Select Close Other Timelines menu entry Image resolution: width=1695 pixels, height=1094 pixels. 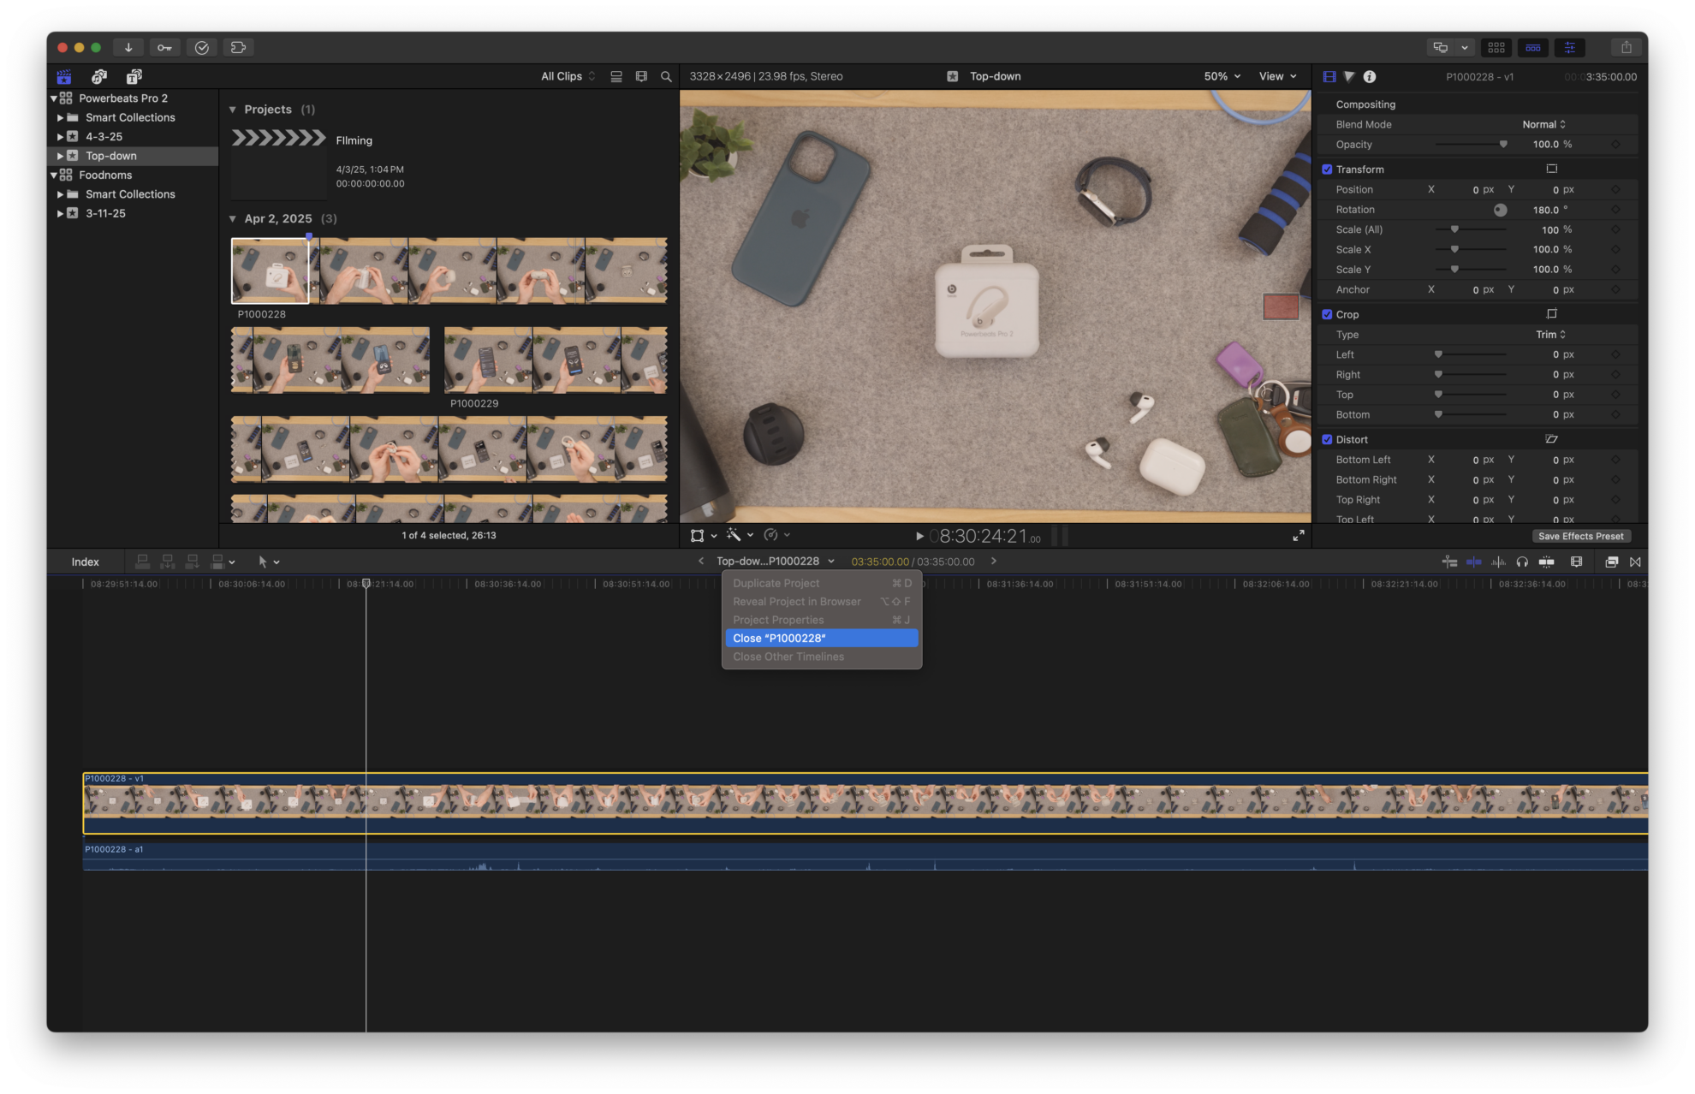pyautogui.click(x=788, y=657)
